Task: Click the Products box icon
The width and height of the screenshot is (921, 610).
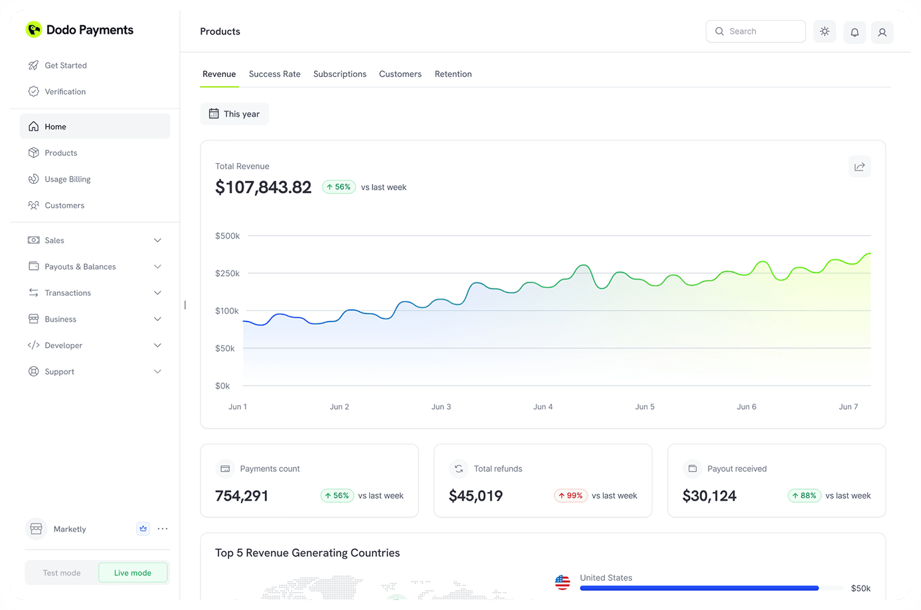Action: point(33,152)
